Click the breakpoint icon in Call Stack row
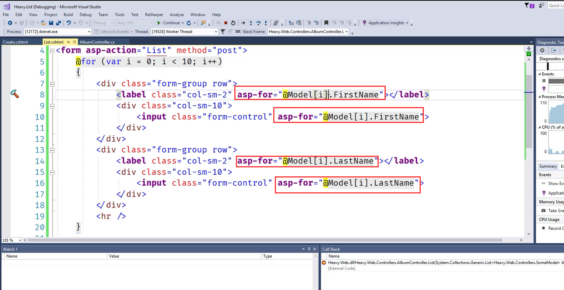Image resolution: width=564 pixels, height=290 pixels. (324, 263)
